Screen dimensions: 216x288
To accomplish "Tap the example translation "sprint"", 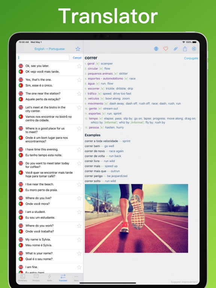I will point(126,141).
